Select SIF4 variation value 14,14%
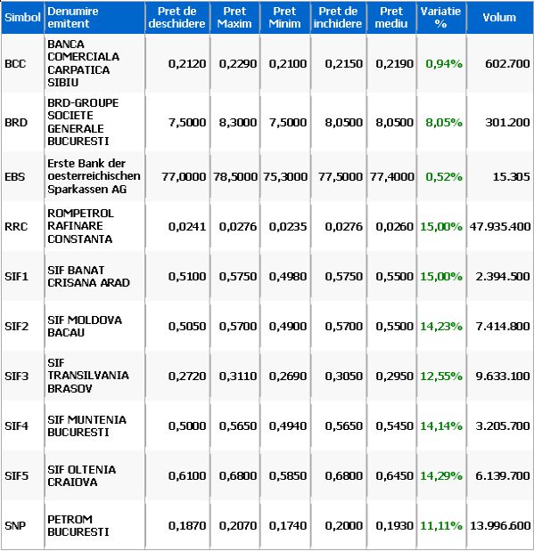 [x=441, y=426]
